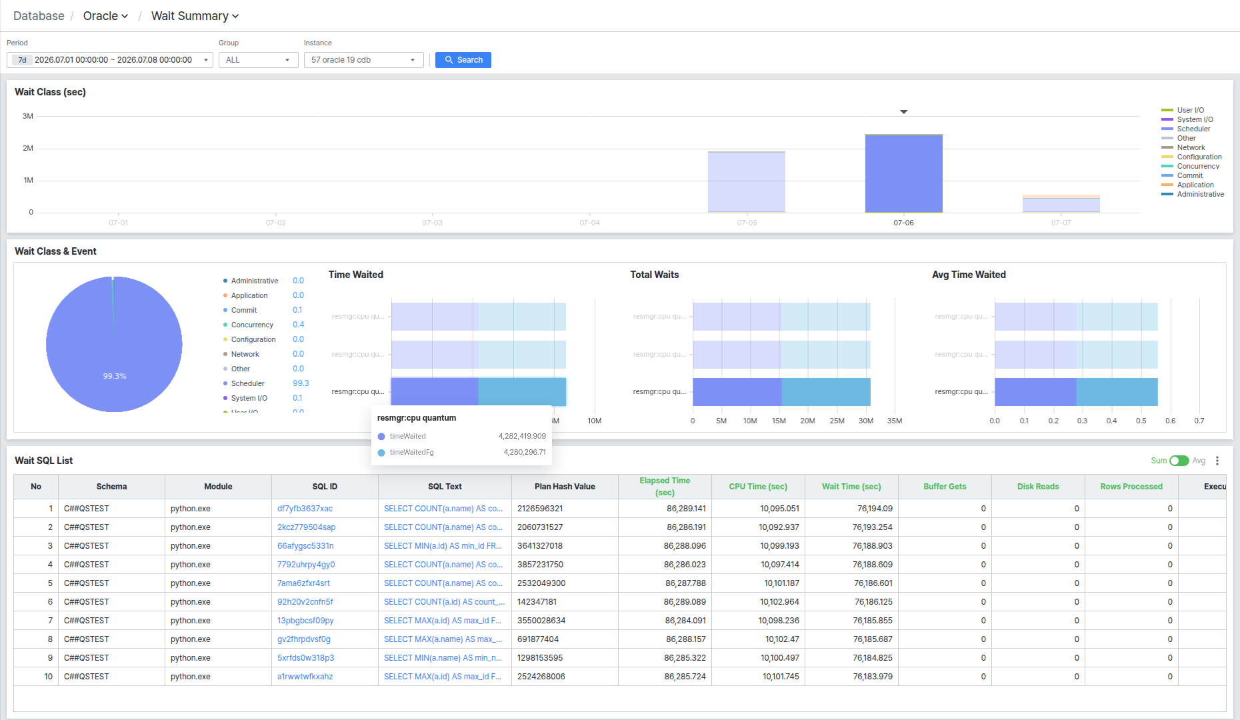Open the Oracle breadcrumb menu
The image size is (1240, 720).
click(105, 16)
